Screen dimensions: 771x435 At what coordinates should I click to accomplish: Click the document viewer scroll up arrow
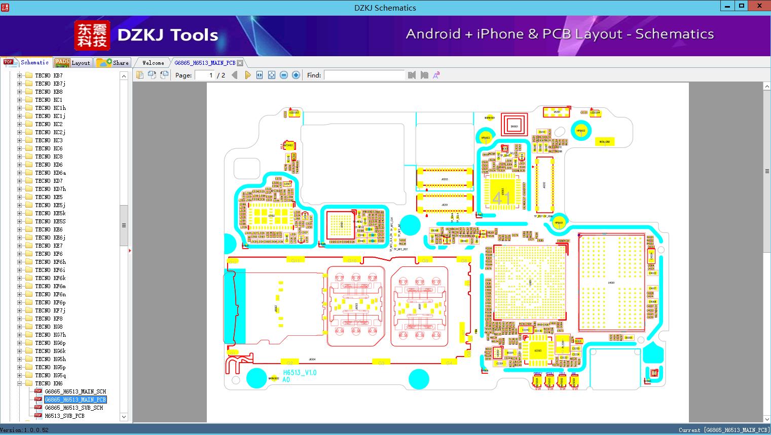pos(767,87)
